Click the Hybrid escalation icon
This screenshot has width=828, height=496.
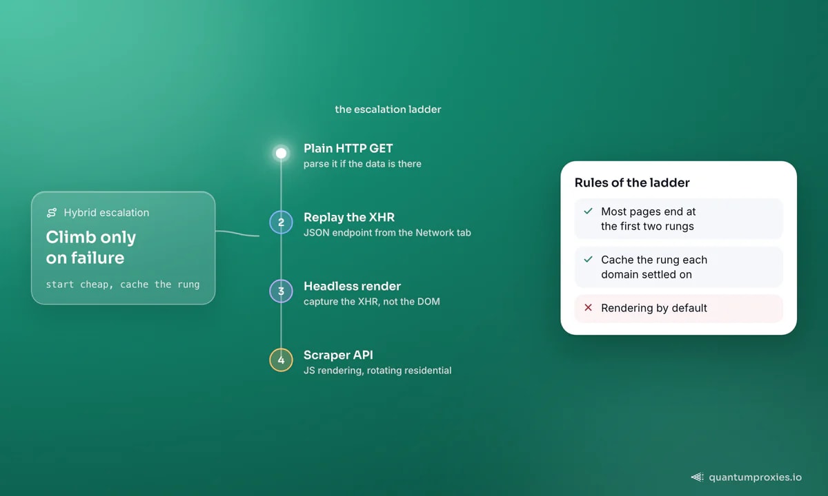[x=52, y=213]
